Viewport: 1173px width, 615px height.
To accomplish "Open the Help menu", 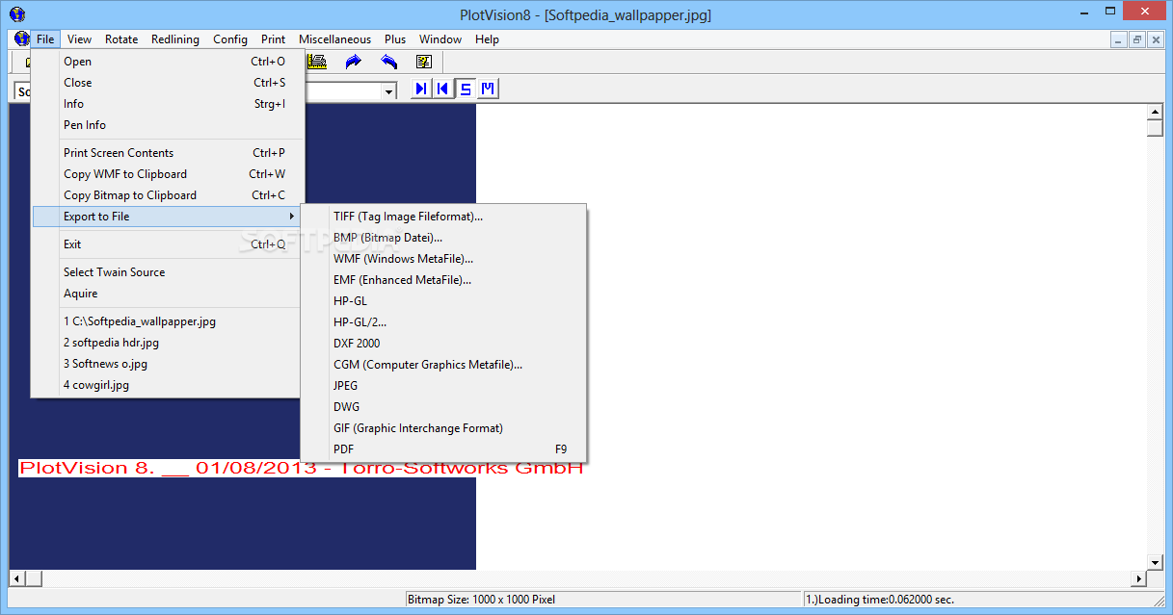I will coord(487,39).
